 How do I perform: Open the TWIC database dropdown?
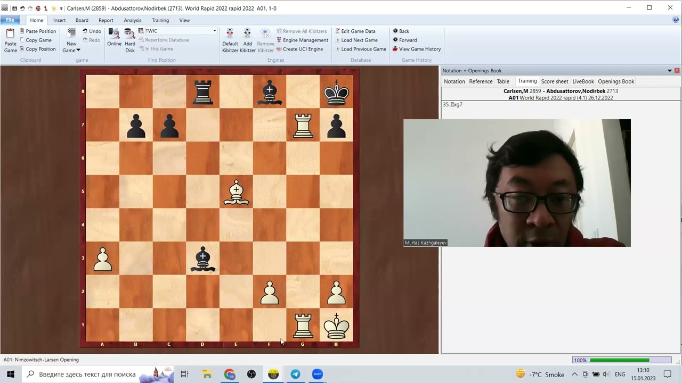click(x=215, y=31)
